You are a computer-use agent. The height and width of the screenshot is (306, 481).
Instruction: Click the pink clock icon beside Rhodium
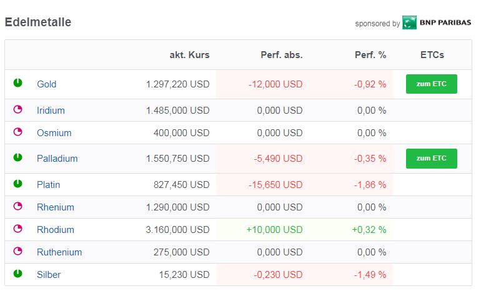18,229
